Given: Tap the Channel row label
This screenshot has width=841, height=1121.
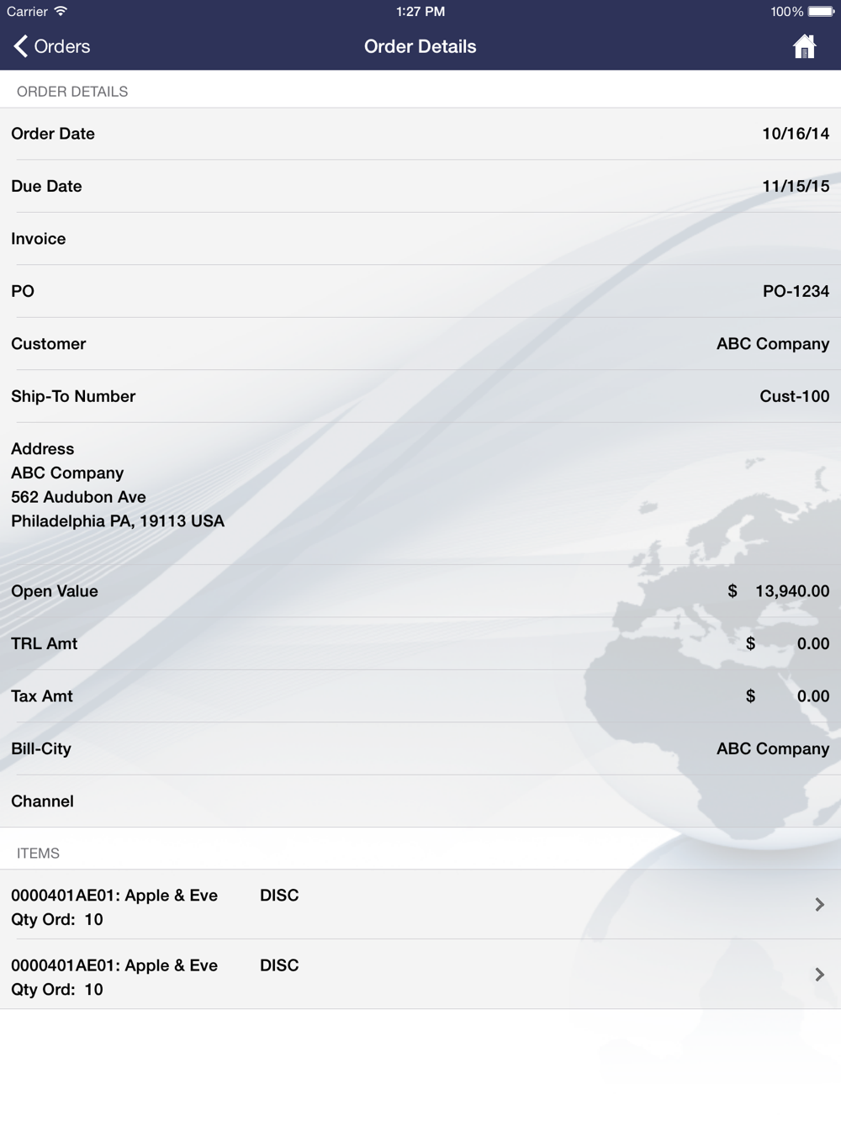Looking at the screenshot, I should (42, 801).
